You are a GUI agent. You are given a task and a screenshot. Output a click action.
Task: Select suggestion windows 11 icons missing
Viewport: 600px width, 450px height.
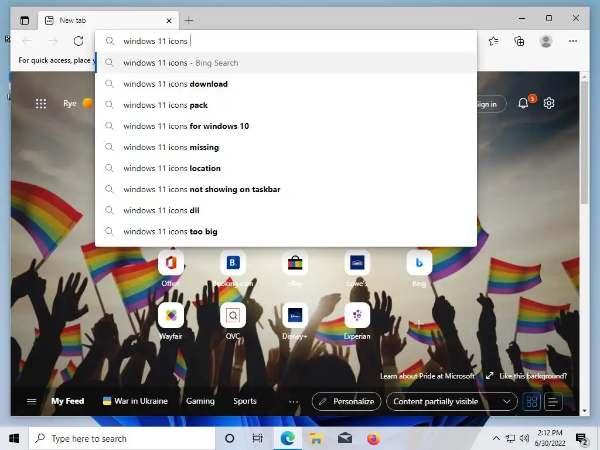tap(286, 147)
